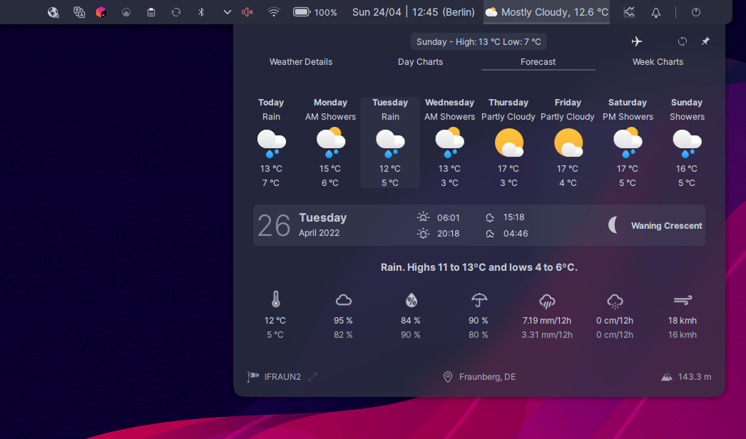Select Wednesday AM Showers forecast
This screenshot has width=746, height=439.
click(449, 143)
